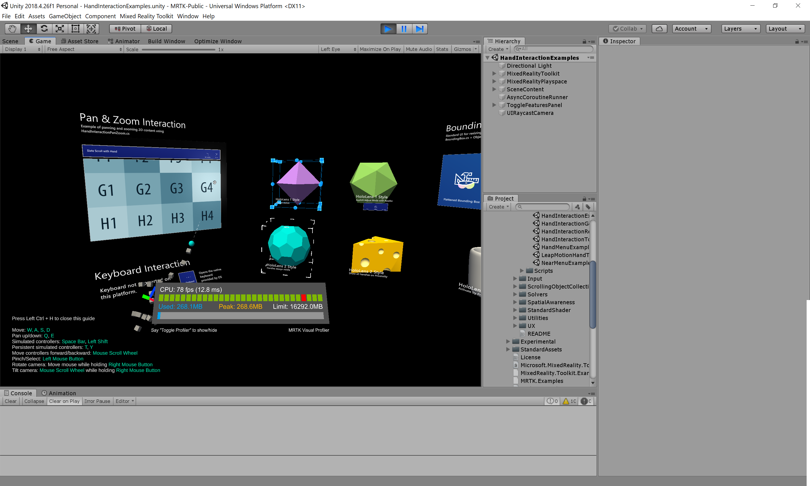Viewport: 810px width, 486px height.
Task: Click Create in Hierarchy panel
Action: pos(498,49)
